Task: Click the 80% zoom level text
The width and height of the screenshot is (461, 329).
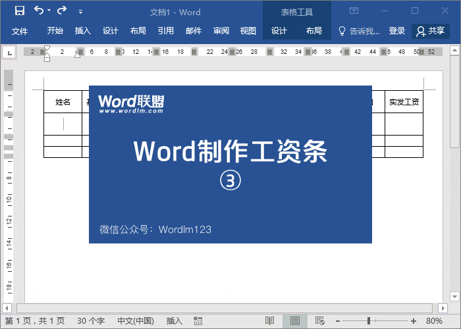Action: [x=434, y=321]
